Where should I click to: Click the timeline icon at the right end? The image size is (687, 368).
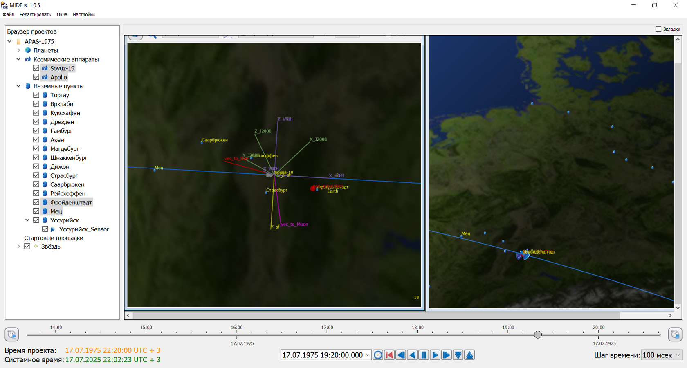(x=675, y=334)
